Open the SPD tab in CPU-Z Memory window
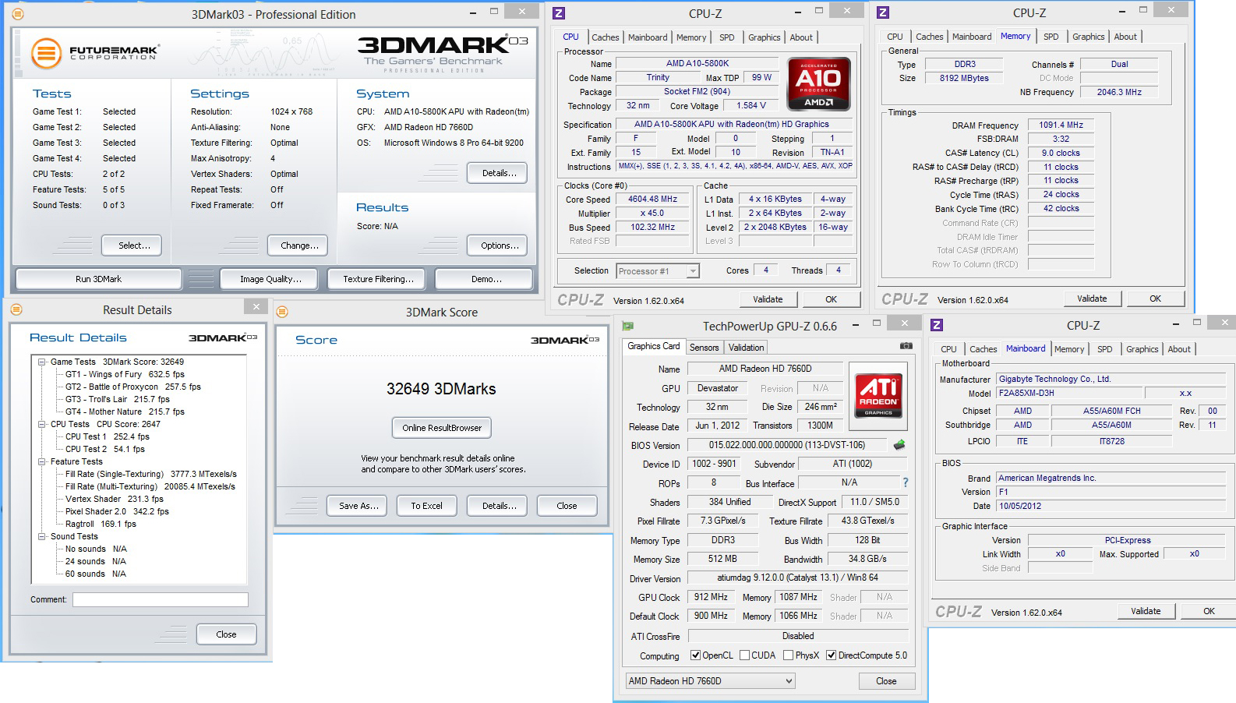Image resolution: width=1236 pixels, height=703 pixels. [x=1051, y=37]
